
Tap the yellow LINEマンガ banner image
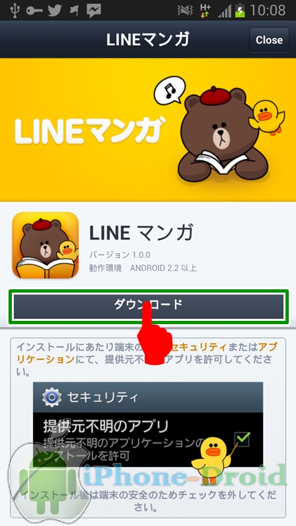[x=148, y=130]
